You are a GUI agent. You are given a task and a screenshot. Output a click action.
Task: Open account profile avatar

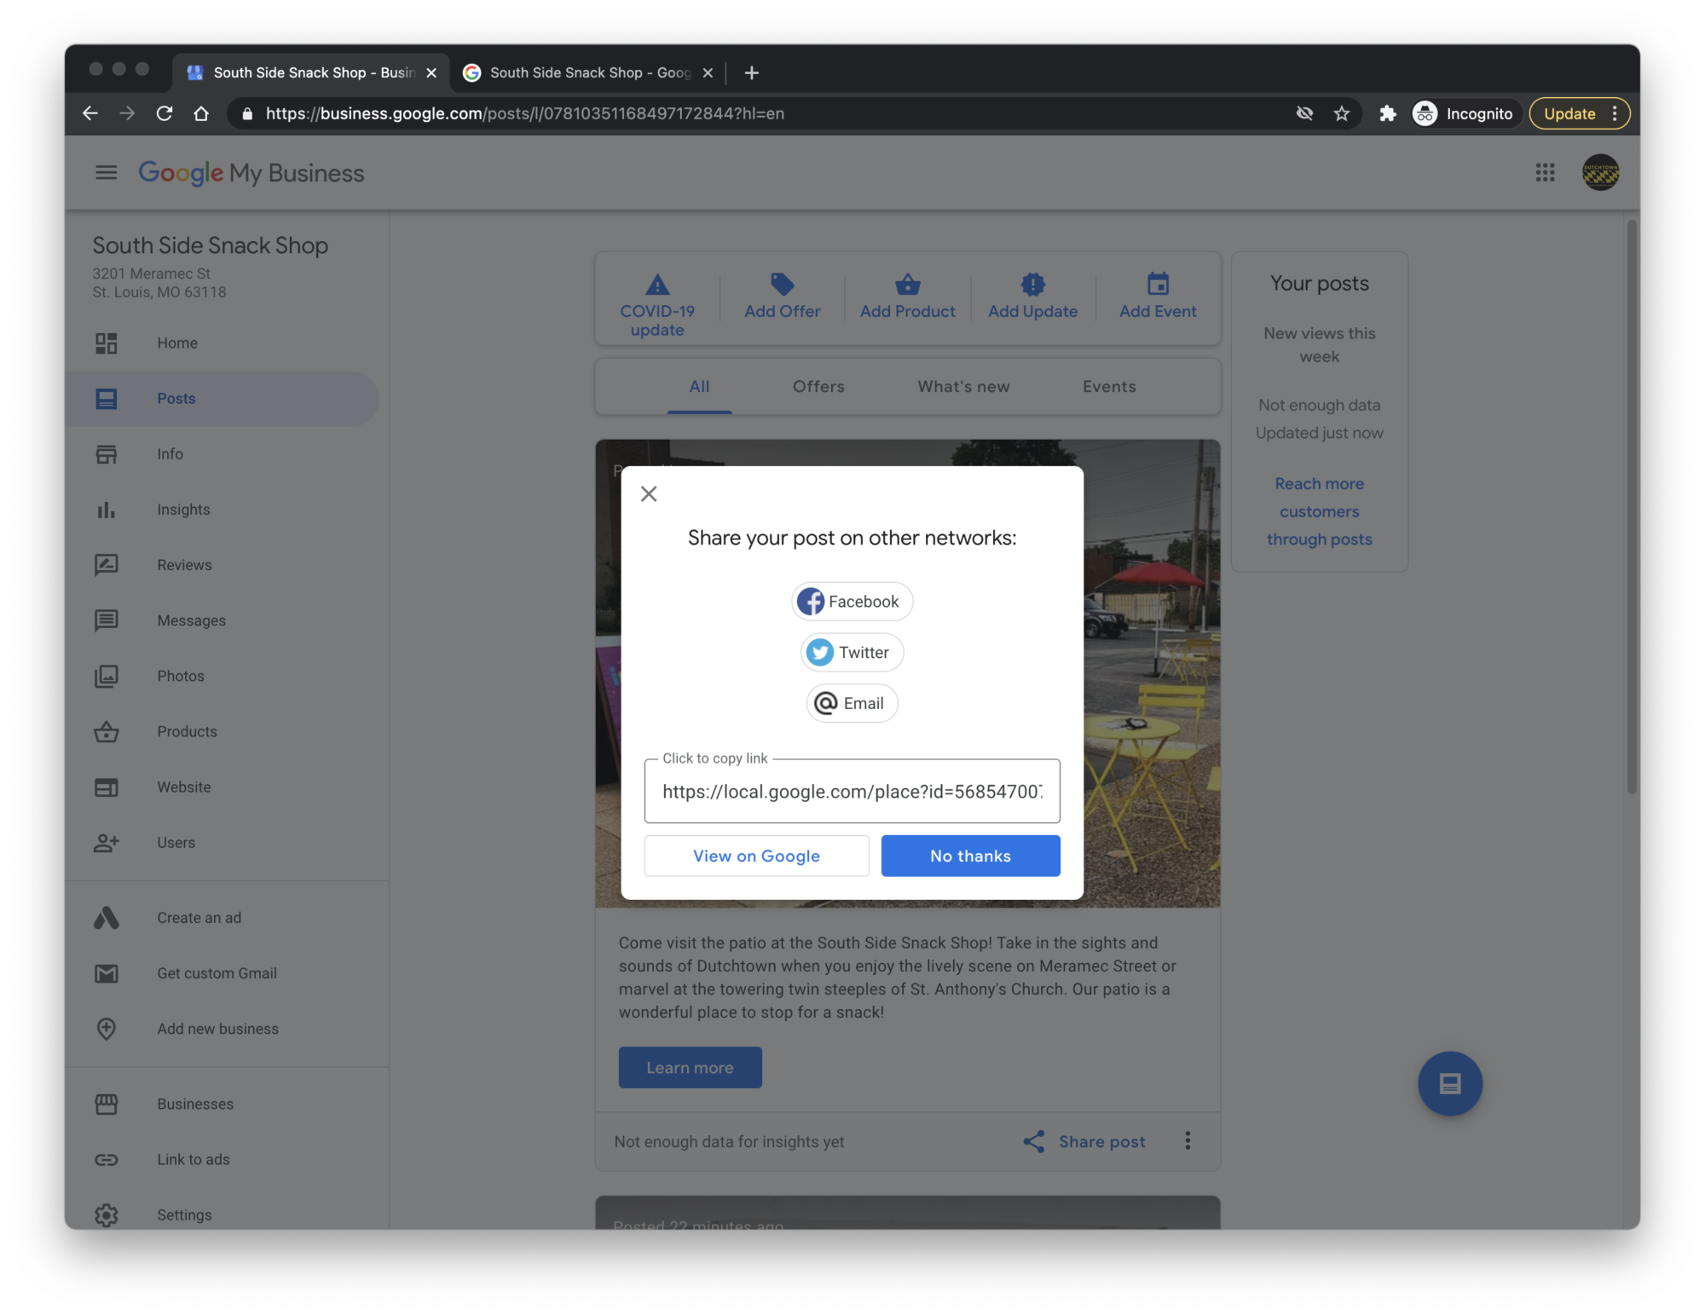[1600, 173]
